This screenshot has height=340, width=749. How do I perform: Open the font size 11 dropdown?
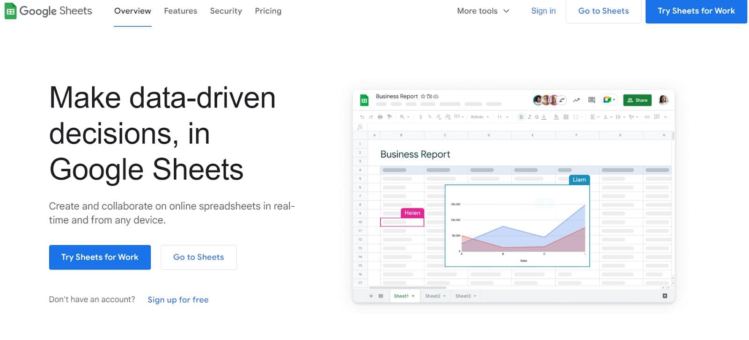(x=503, y=117)
